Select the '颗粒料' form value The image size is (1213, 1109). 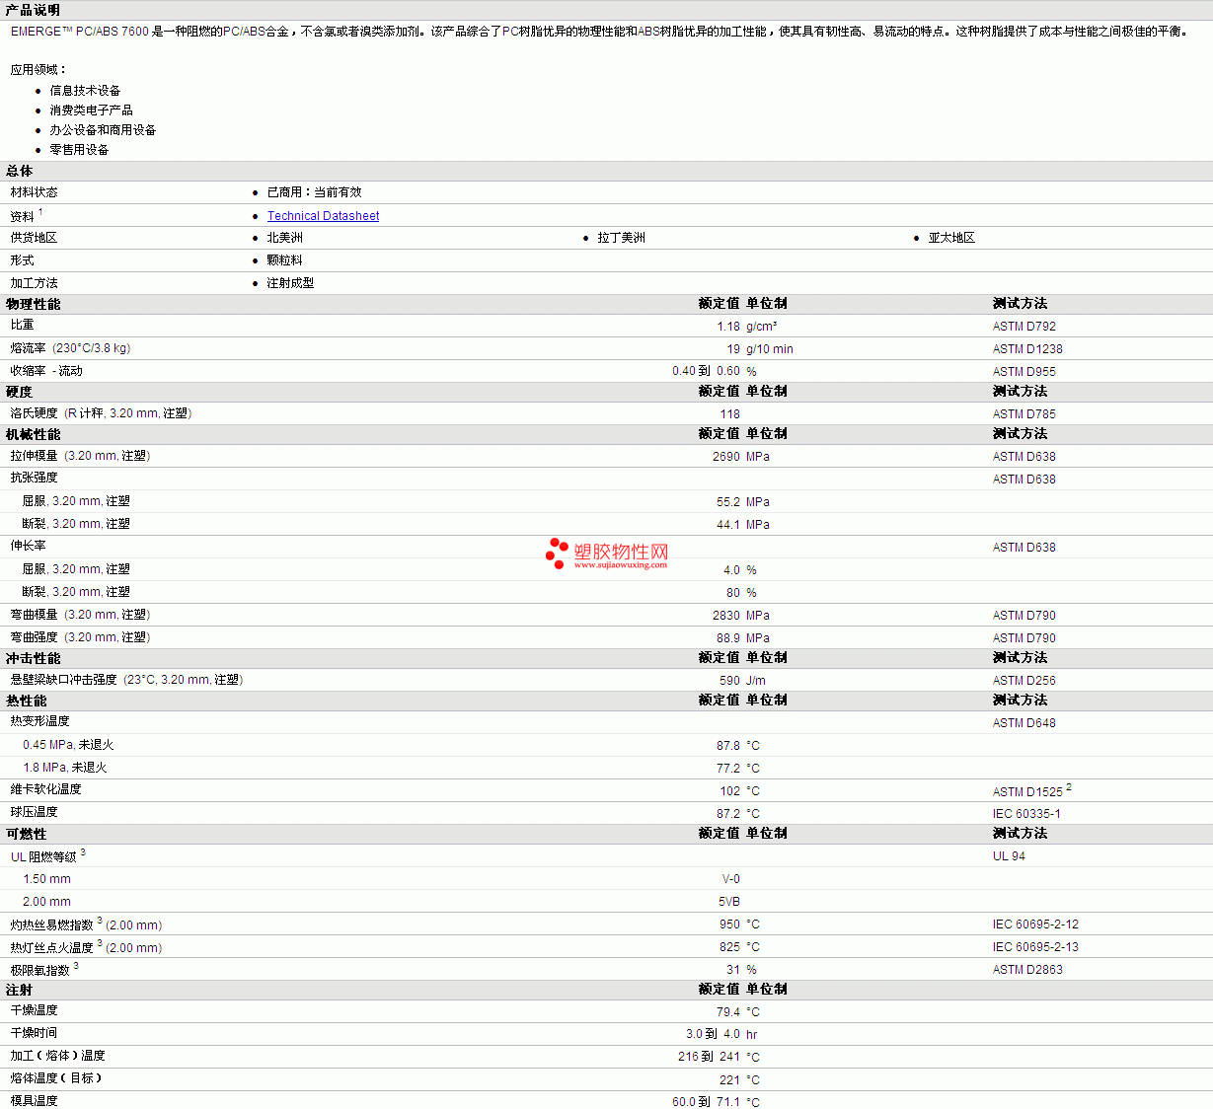point(284,260)
